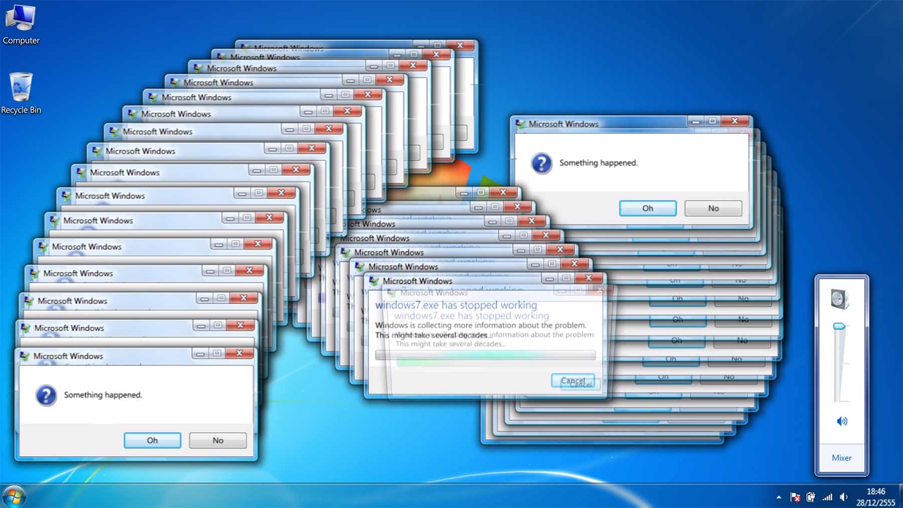This screenshot has width=903, height=508.
Task: Expand the hidden tray icons arrow
Action: (779, 497)
